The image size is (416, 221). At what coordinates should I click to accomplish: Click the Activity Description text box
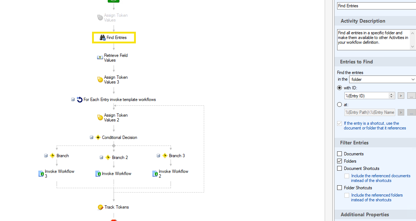[x=373, y=40]
